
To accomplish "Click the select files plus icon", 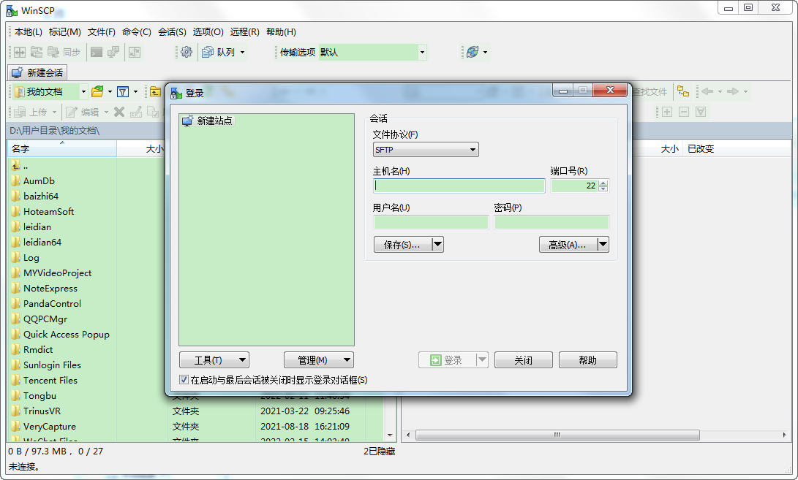I will 667,112.
